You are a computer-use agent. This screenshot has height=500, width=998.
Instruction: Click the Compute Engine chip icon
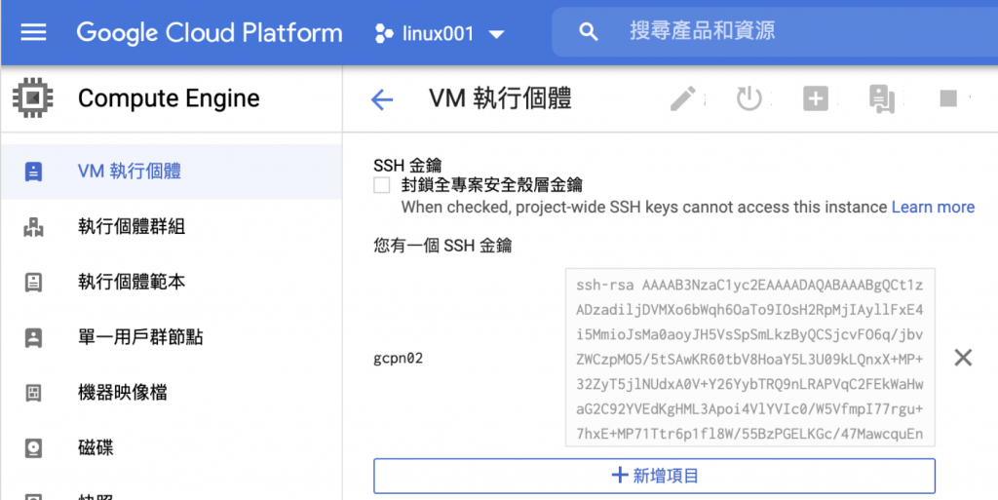click(x=32, y=98)
